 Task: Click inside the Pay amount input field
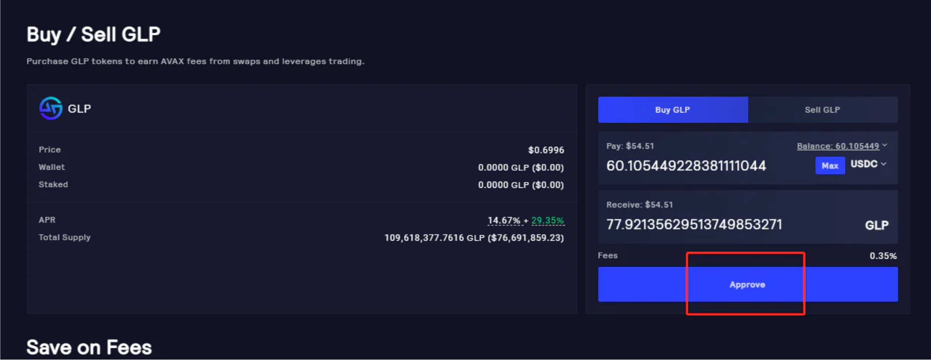tap(685, 165)
